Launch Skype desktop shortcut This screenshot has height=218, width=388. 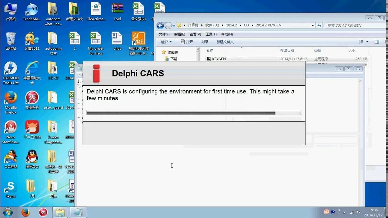pos(11,189)
